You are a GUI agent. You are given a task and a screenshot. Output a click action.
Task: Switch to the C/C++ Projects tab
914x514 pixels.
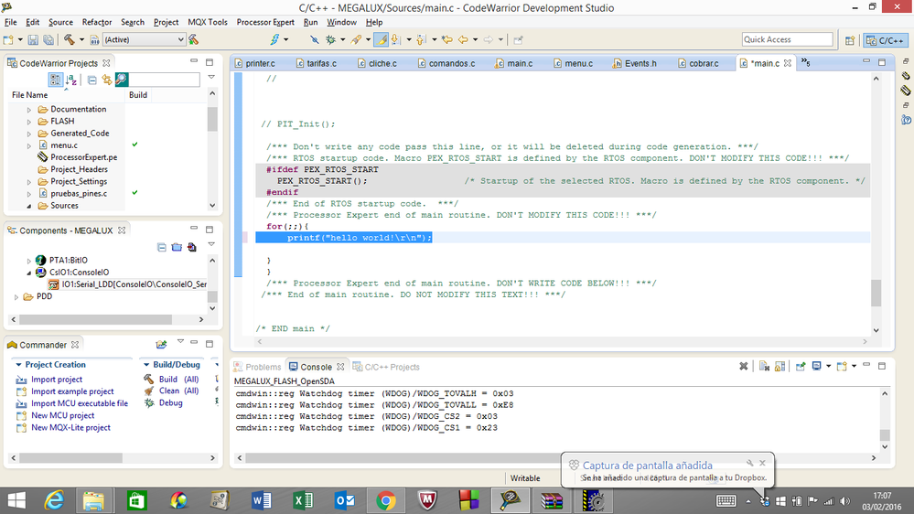pyautogui.click(x=386, y=367)
